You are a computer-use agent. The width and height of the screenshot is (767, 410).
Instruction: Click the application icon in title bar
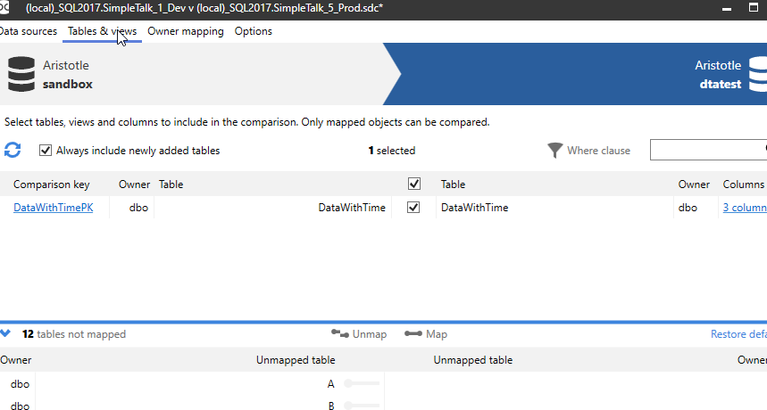pos(7,6)
